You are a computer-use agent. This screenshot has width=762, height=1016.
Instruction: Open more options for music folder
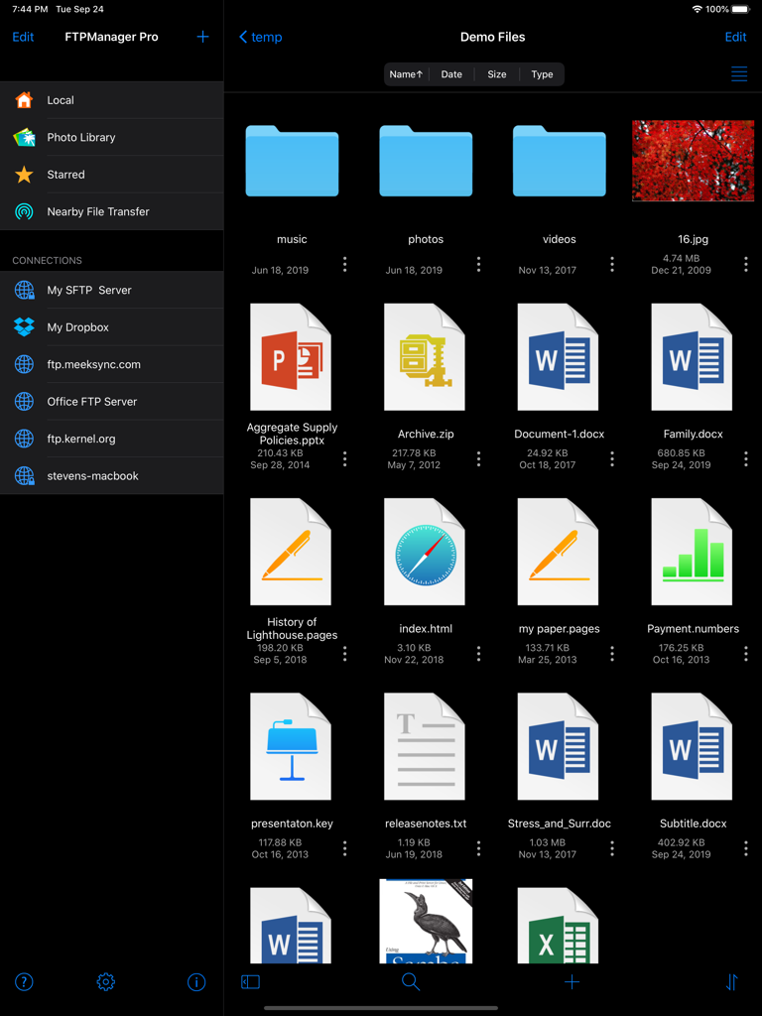[x=345, y=264]
